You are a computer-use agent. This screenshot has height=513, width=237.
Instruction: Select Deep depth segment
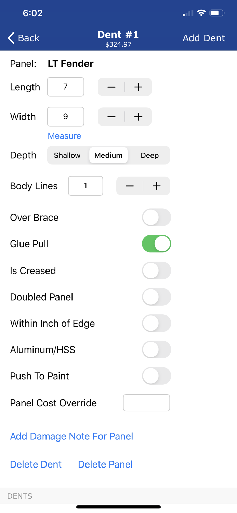point(149,155)
